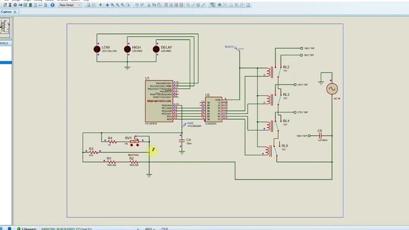Click the home page toolbar icon
Screen dimensions: 409x230
[5, 5]
